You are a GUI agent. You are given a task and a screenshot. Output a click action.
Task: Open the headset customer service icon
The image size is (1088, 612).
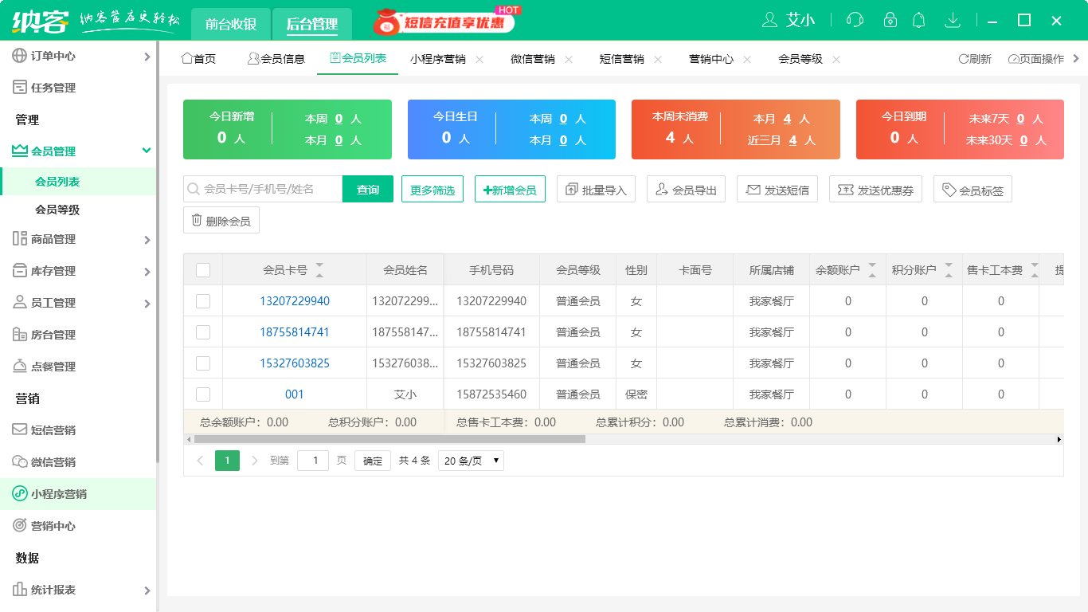855,20
